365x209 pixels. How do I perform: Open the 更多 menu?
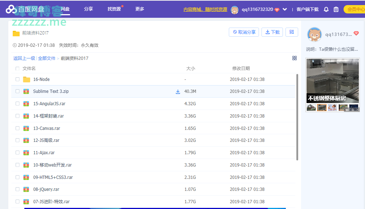[x=139, y=9]
